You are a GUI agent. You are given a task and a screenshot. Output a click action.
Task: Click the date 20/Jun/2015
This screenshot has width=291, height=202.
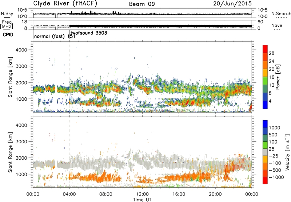pos(232,4)
